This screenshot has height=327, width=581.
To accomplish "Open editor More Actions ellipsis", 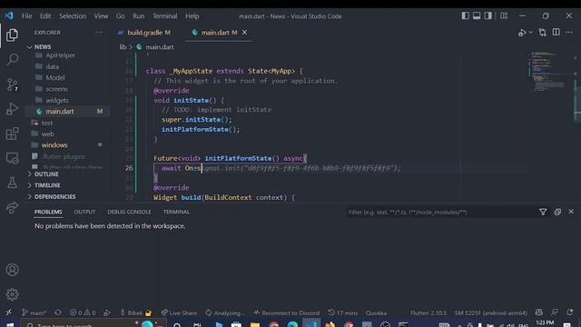I will pyautogui.click(x=569, y=33).
